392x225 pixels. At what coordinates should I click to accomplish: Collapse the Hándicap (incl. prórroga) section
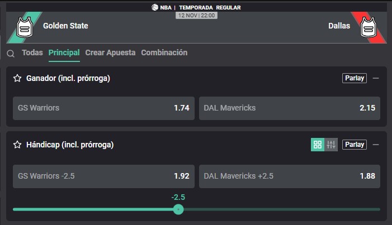[x=375, y=145]
